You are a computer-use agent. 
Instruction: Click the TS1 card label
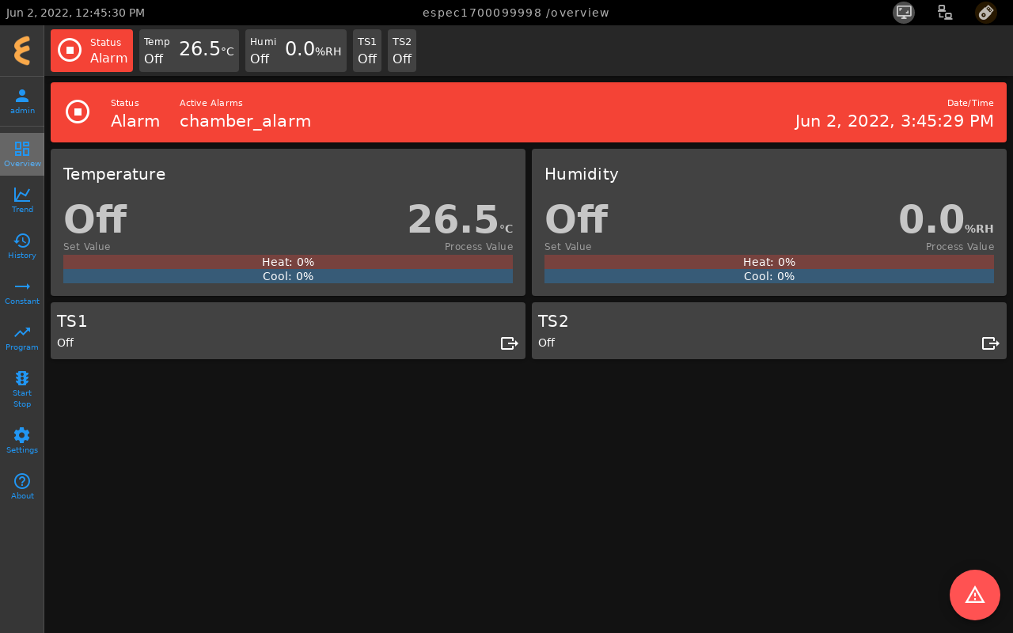(72, 321)
